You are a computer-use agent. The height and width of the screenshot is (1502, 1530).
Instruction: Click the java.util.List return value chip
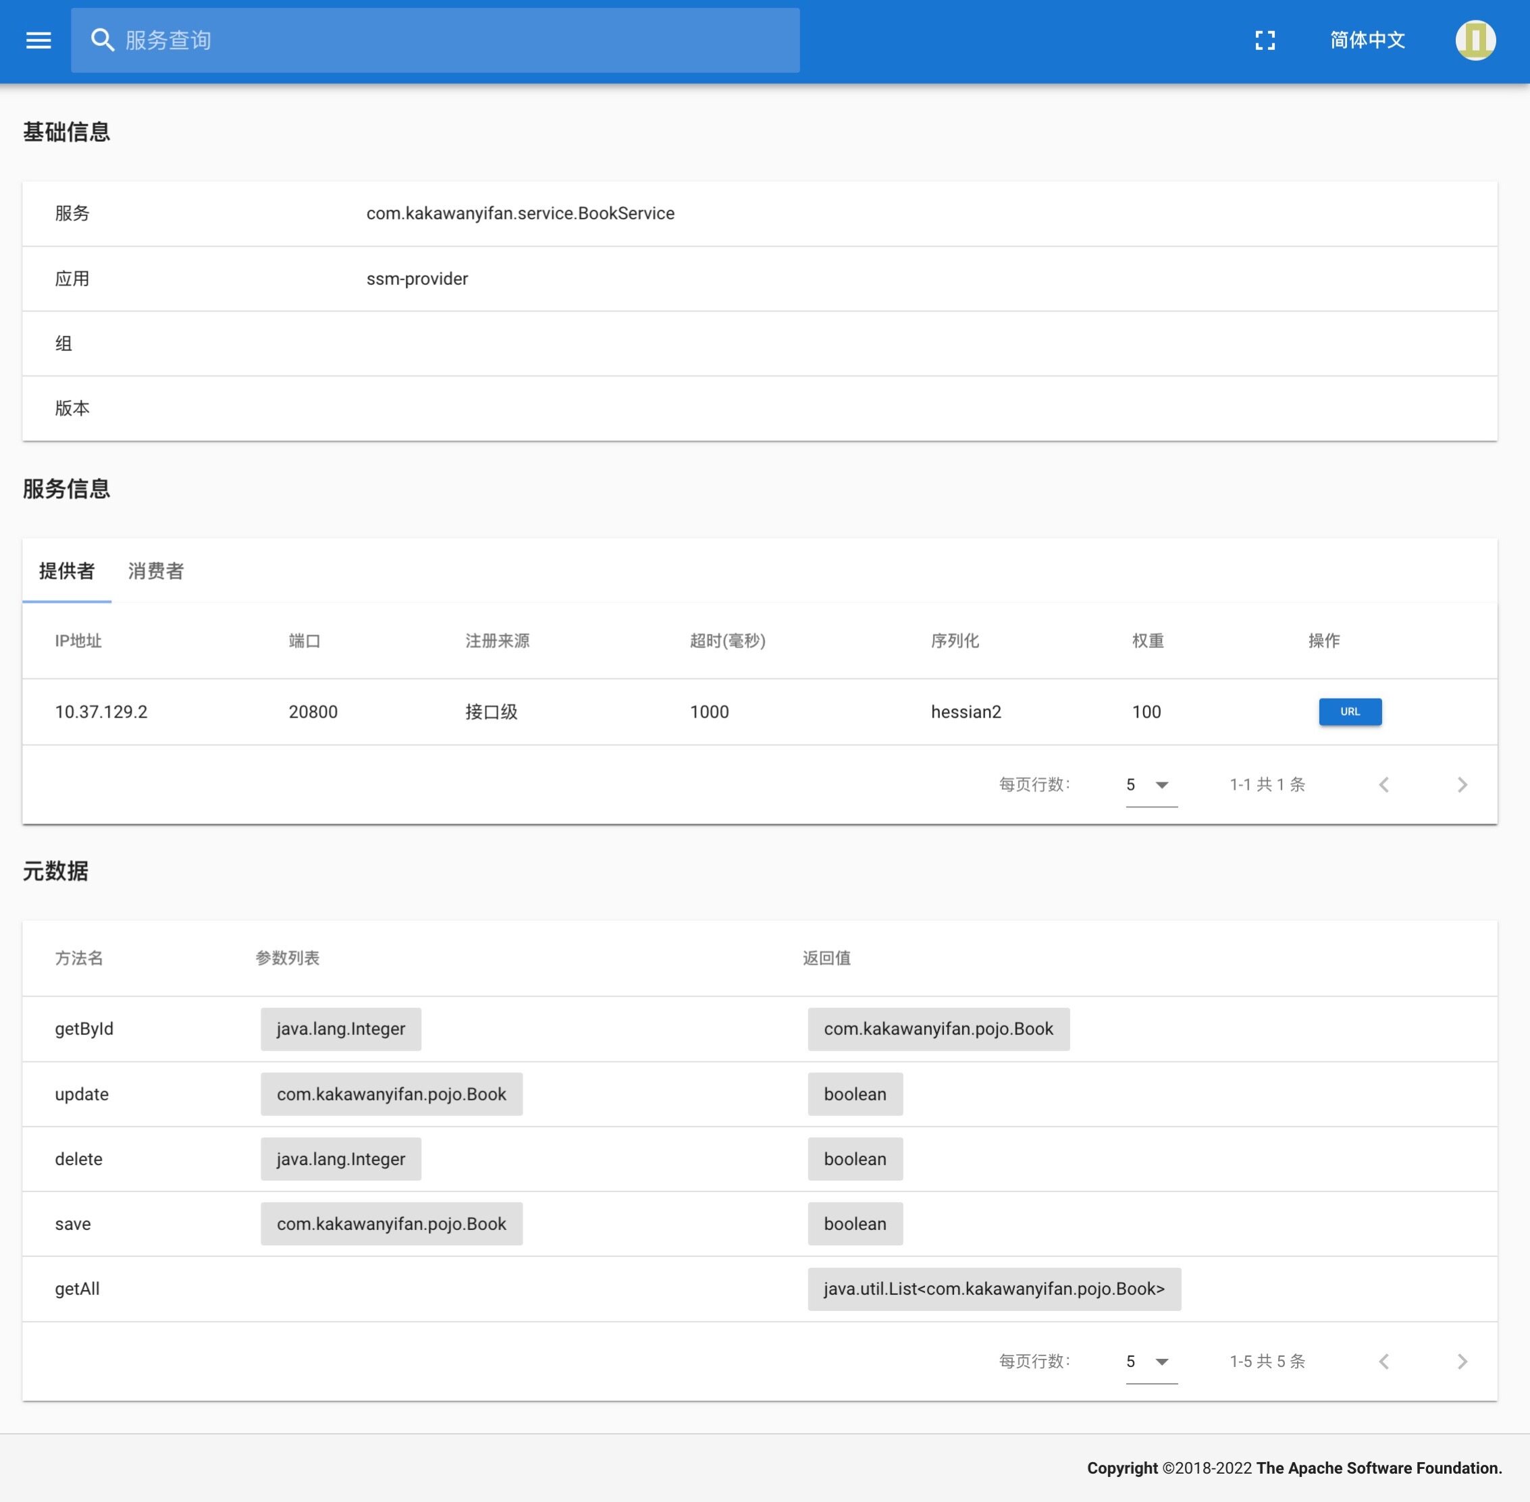tap(993, 1288)
